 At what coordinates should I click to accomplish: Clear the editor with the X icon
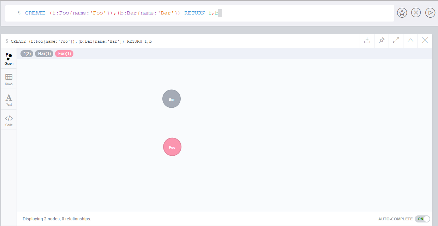tap(416, 13)
